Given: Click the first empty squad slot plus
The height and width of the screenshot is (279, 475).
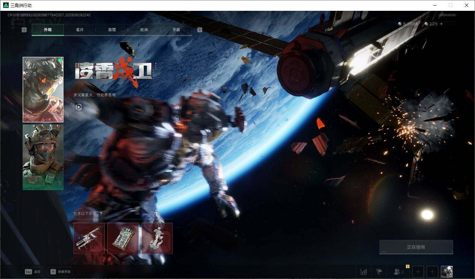Looking at the screenshot, I should 418,272.
